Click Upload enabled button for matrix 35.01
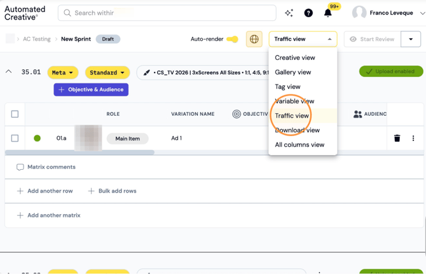This screenshot has height=274, width=426. (391, 71)
